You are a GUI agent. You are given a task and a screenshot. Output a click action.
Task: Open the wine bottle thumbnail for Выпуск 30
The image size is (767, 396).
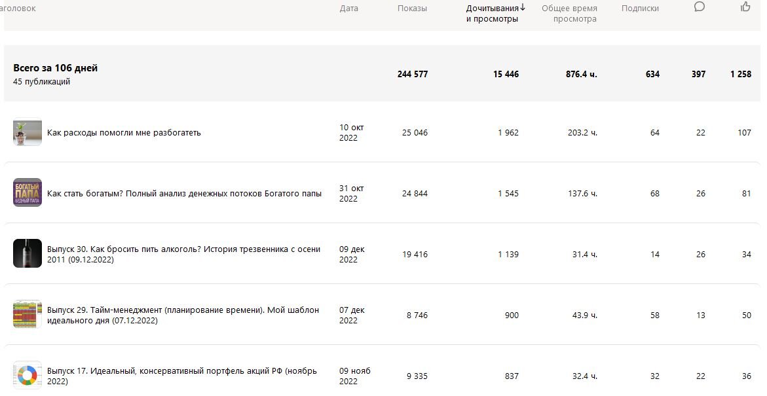pos(28,254)
